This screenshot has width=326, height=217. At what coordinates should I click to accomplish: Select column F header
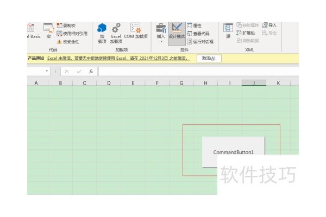click(157, 83)
